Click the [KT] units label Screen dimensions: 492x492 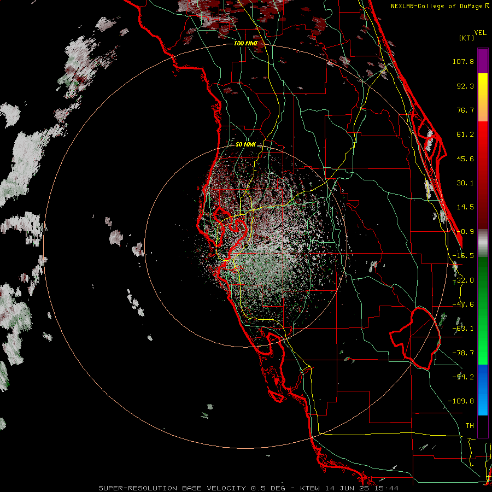pos(467,38)
